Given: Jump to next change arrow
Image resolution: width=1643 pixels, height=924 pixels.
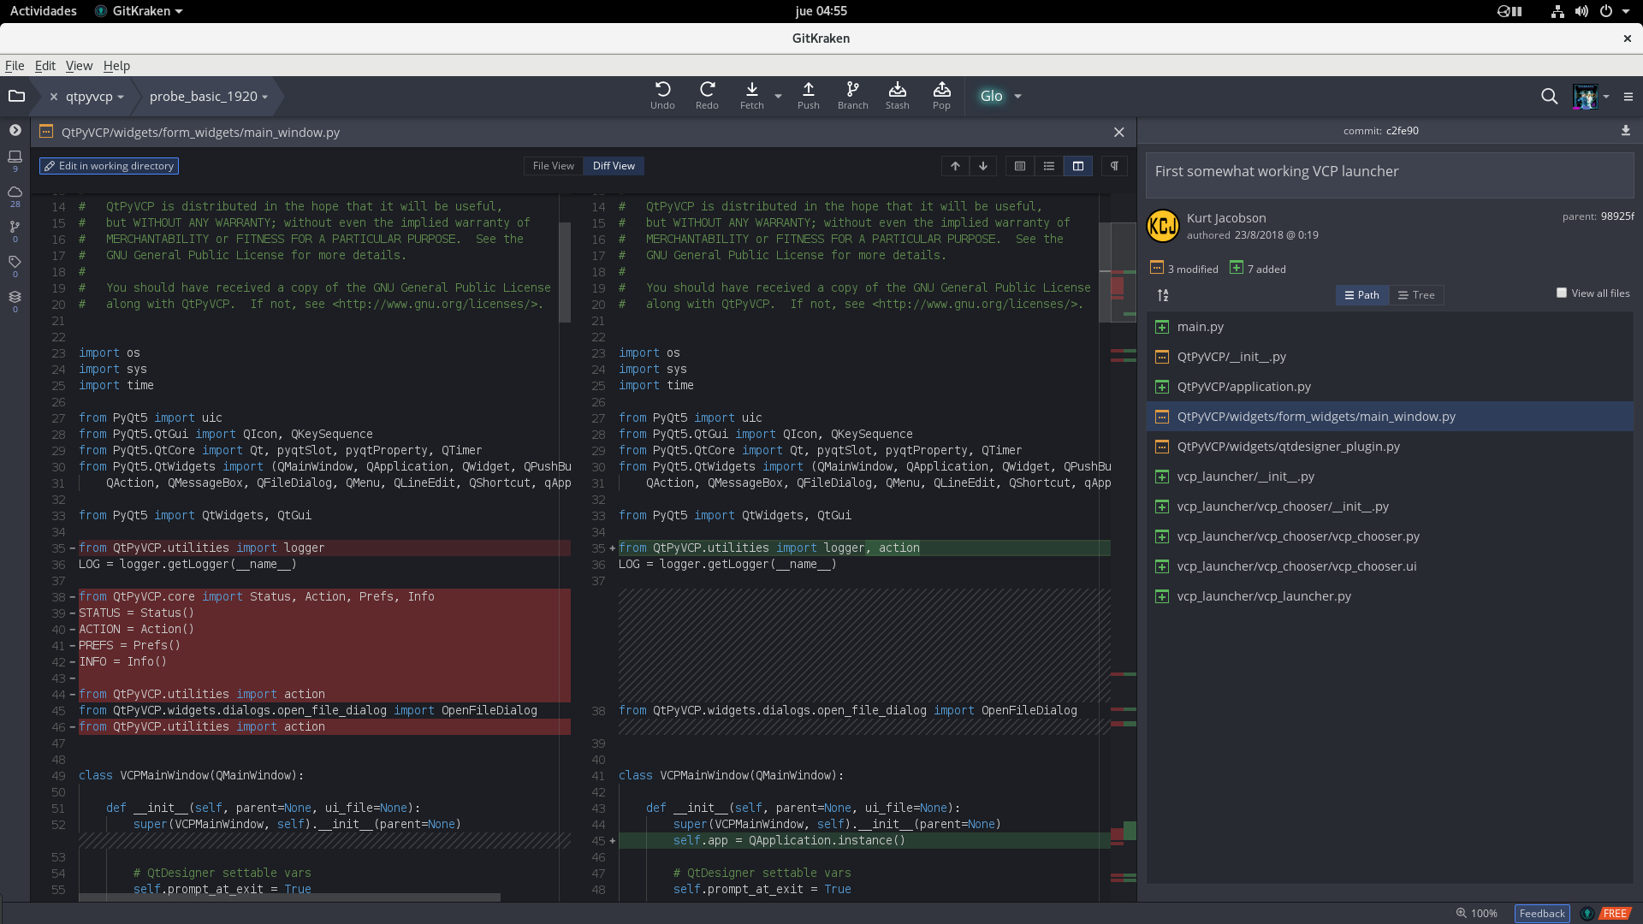Looking at the screenshot, I should [x=983, y=166].
